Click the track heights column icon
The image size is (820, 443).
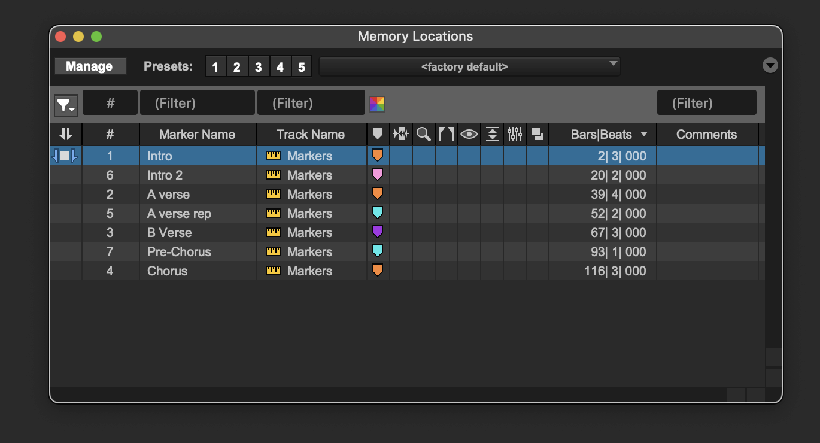(492, 135)
